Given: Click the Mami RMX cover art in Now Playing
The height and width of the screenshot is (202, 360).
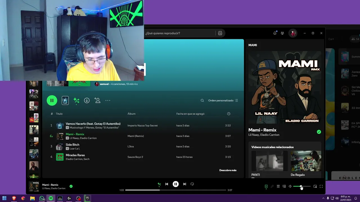Looking at the screenshot, I should tap(285, 87).
